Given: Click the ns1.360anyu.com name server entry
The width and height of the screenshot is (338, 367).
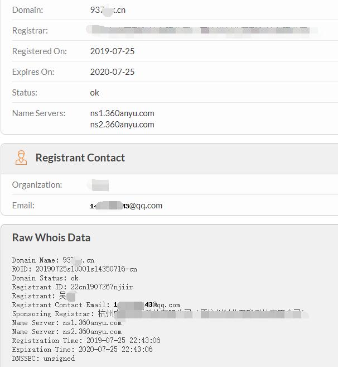Looking at the screenshot, I should pos(122,113).
